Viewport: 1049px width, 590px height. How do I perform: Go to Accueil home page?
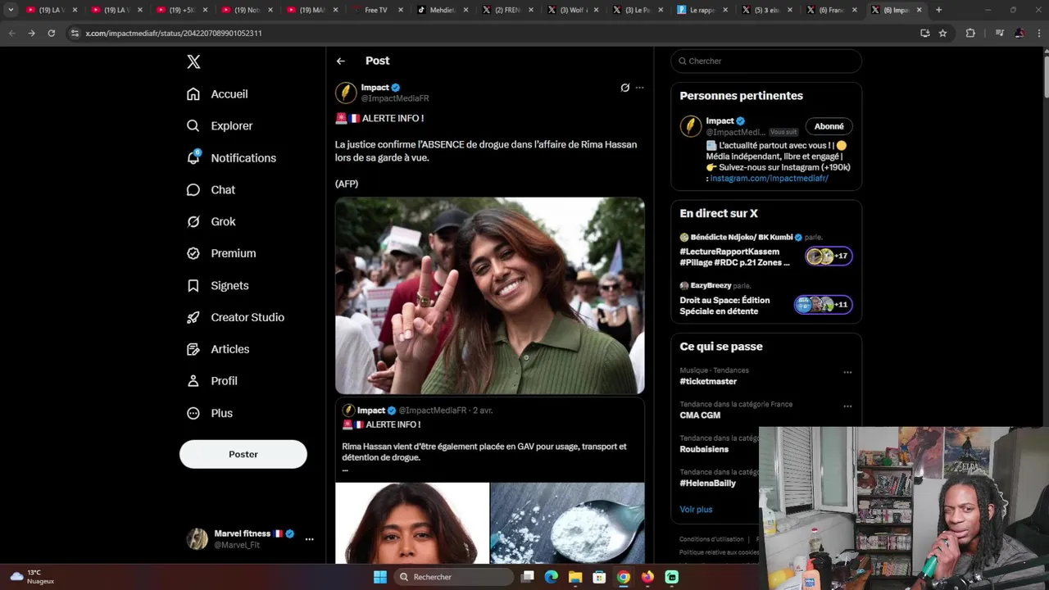click(x=217, y=94)
